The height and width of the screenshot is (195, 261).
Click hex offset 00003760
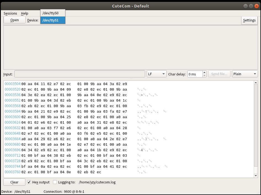coord(12,172)
